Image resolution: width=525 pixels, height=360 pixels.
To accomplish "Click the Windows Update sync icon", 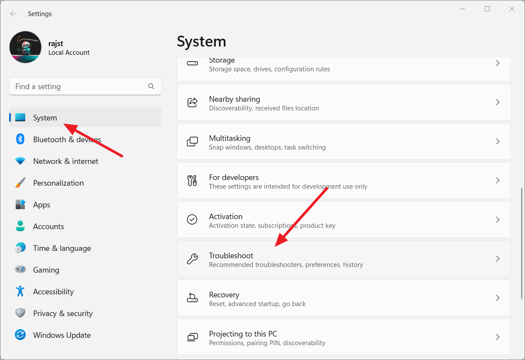I will click(x=20, y=335).
